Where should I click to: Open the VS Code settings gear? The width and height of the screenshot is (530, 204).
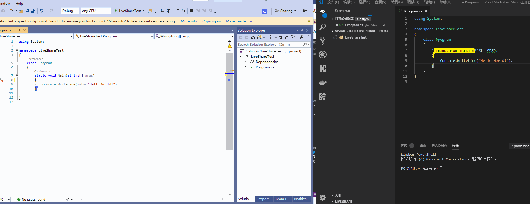coord(323,197)
